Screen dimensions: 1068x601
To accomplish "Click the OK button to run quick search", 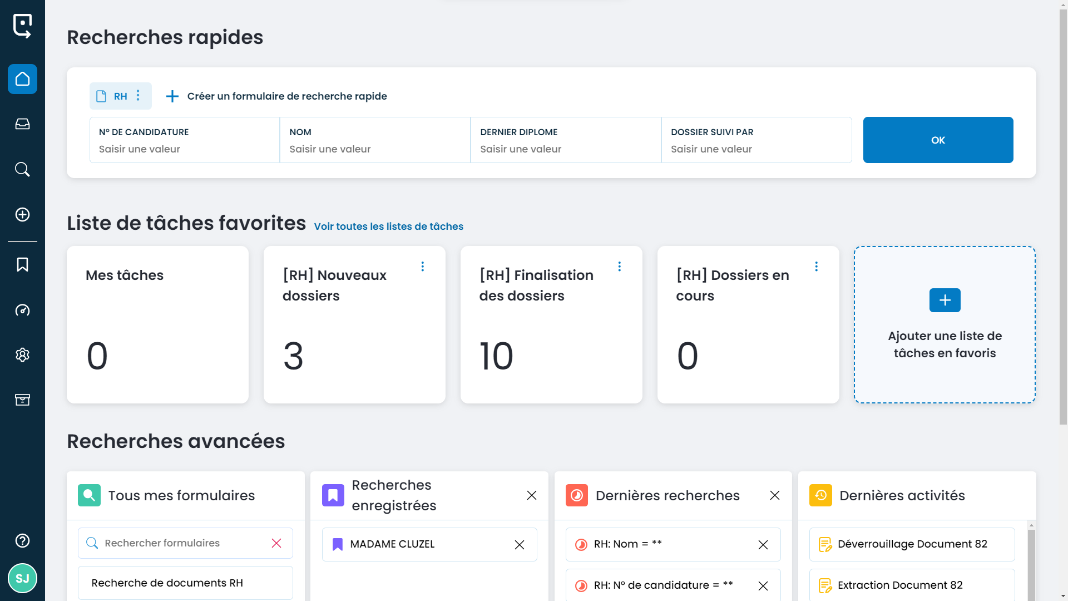I will (938, 140).
